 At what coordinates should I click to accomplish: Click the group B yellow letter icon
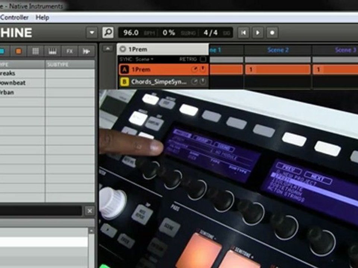click(125, 82)
